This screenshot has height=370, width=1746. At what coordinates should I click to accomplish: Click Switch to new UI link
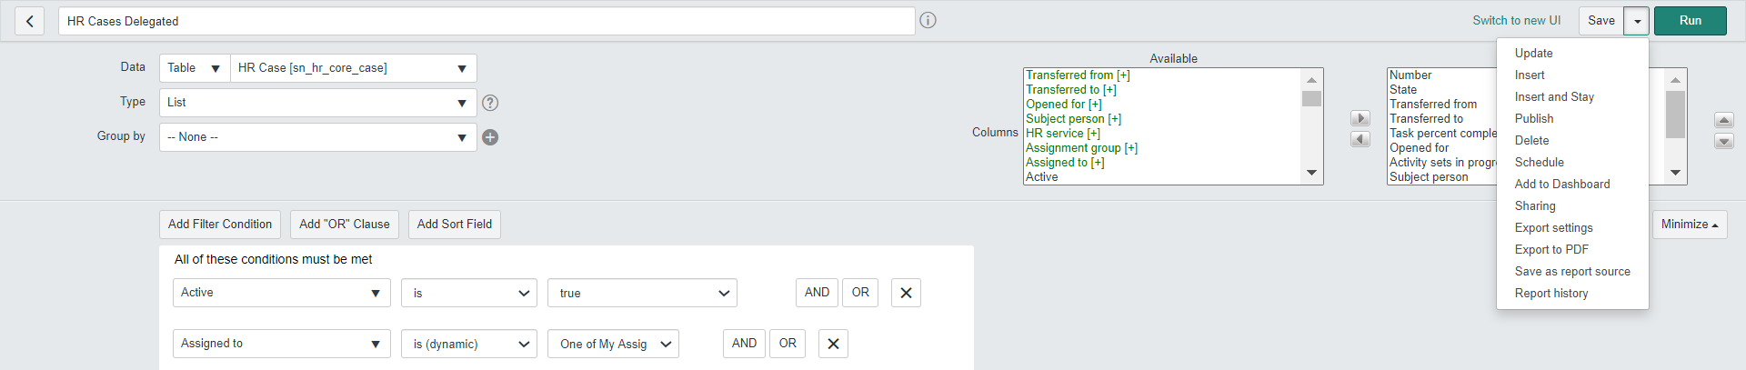[x=1516, y=20]
